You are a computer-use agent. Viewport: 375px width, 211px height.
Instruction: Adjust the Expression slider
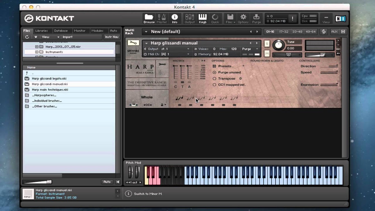point(329,85)
